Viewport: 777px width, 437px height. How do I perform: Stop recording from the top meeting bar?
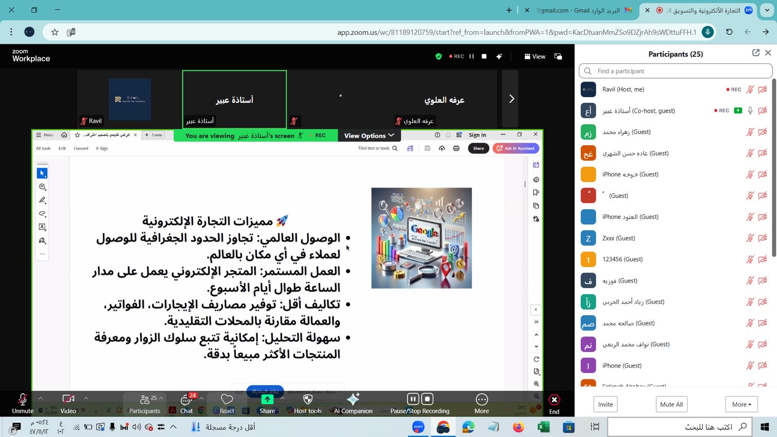(484, 56)
